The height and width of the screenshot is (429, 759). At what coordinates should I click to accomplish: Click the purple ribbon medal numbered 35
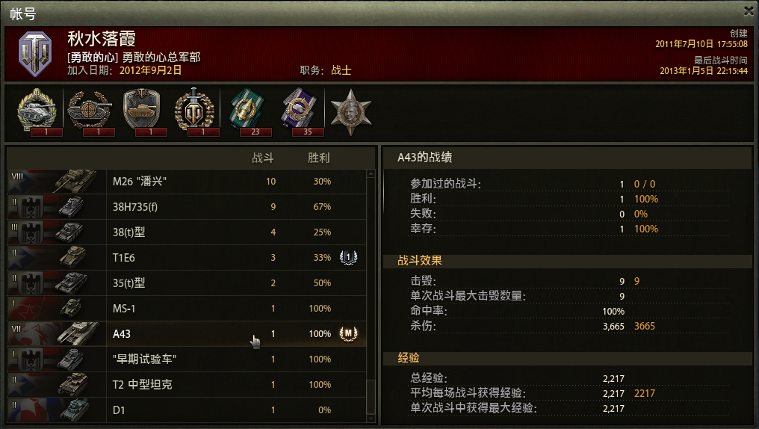coord(299,111)
